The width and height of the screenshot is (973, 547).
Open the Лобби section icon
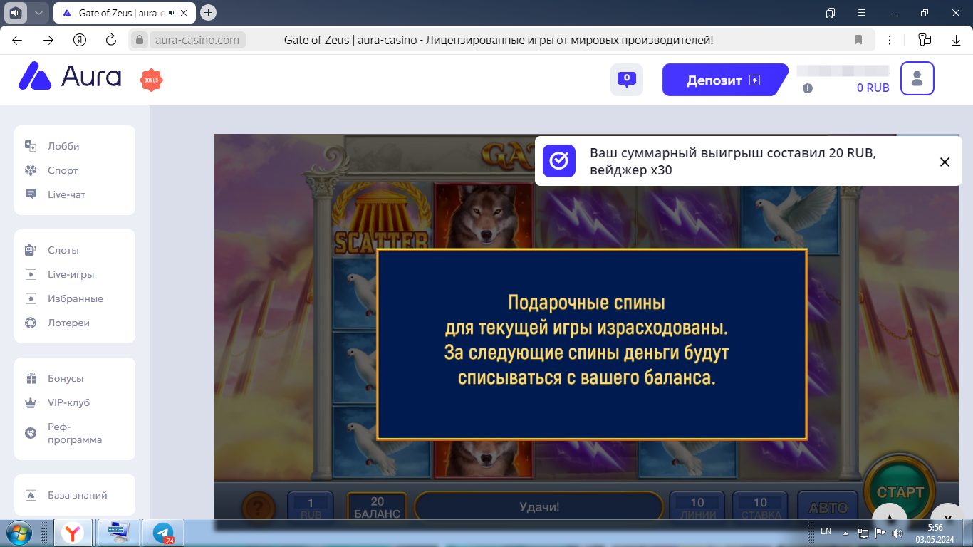tap(31, 146)
